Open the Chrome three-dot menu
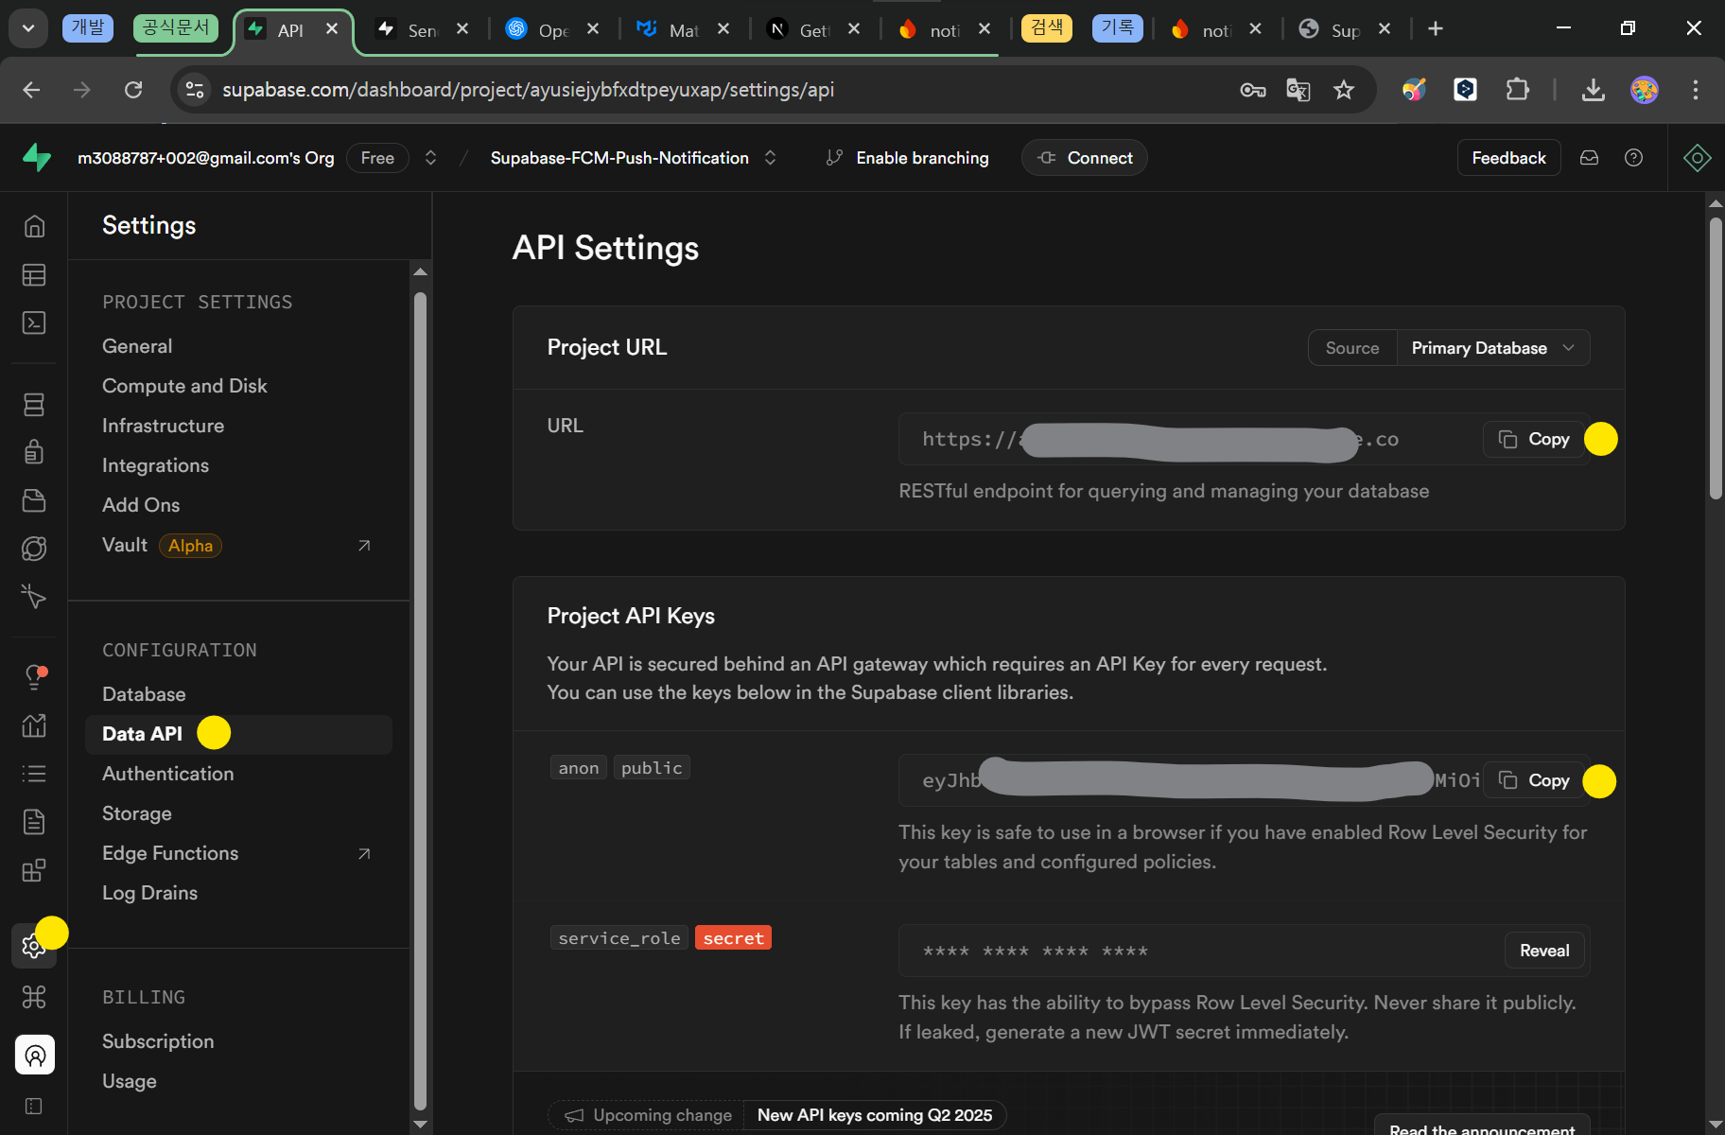This screenshot has height=1135, width=1725. [x=1696, y=90]
